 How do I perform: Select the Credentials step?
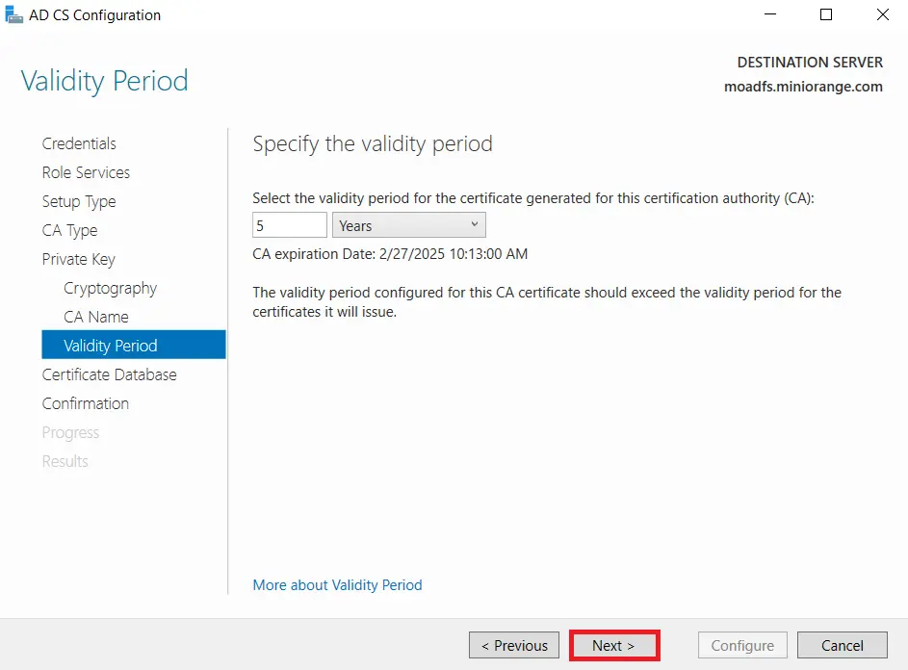pyautogui.click(x=79, y=143)
